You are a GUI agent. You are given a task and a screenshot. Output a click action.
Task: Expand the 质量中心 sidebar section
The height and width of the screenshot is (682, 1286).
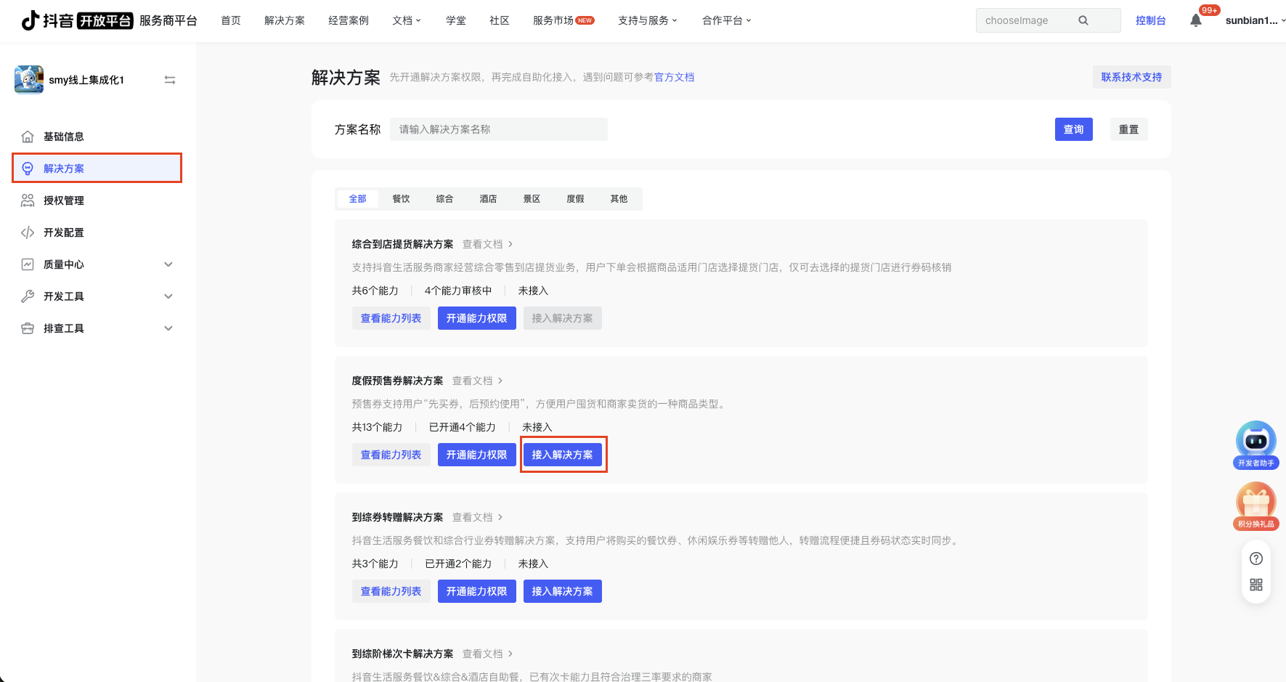click(x=168, y=264)
